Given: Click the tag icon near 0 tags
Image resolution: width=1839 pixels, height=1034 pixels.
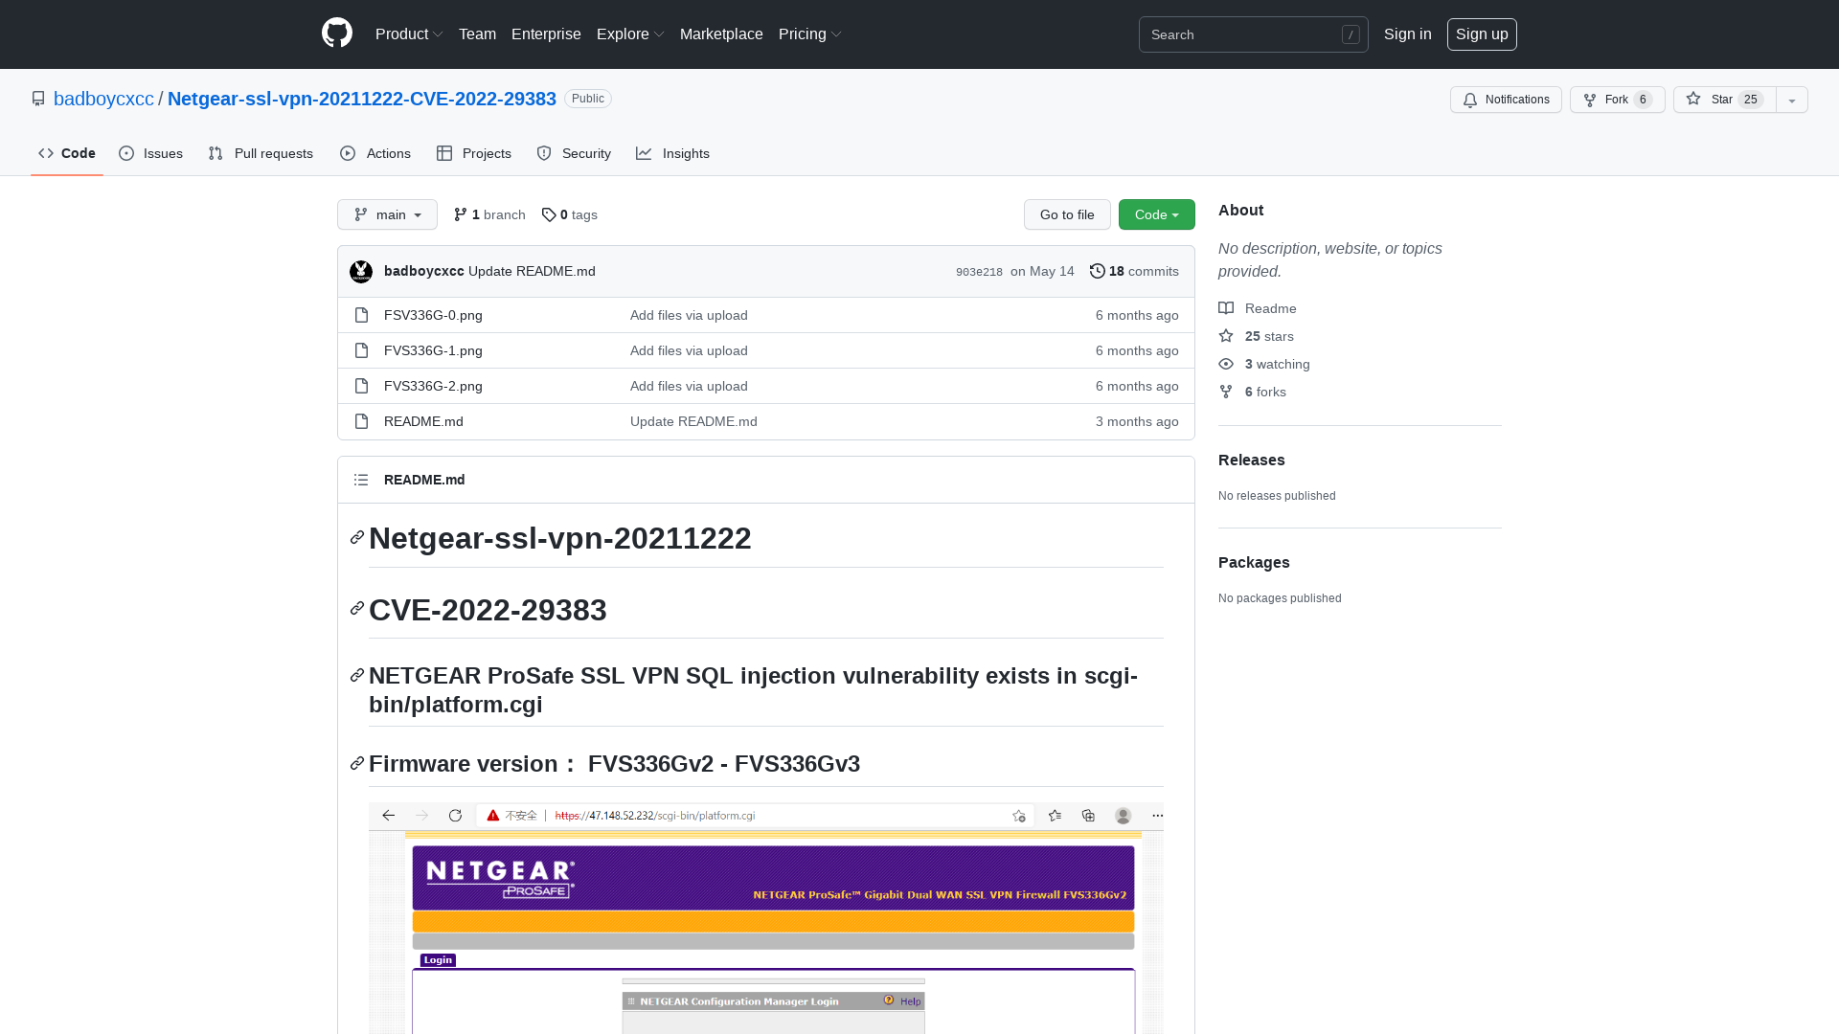Looking at the screenshot, I should point(549,214).
